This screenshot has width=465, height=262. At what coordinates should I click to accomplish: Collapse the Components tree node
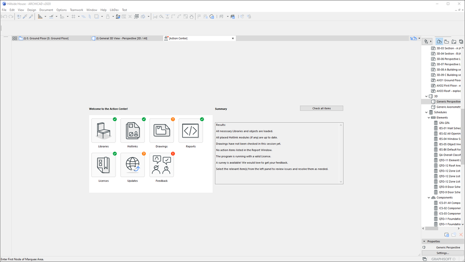click(x=429, y=198)
